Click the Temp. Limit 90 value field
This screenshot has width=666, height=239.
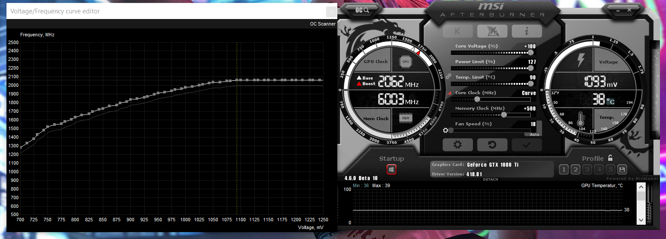(533, 77)
